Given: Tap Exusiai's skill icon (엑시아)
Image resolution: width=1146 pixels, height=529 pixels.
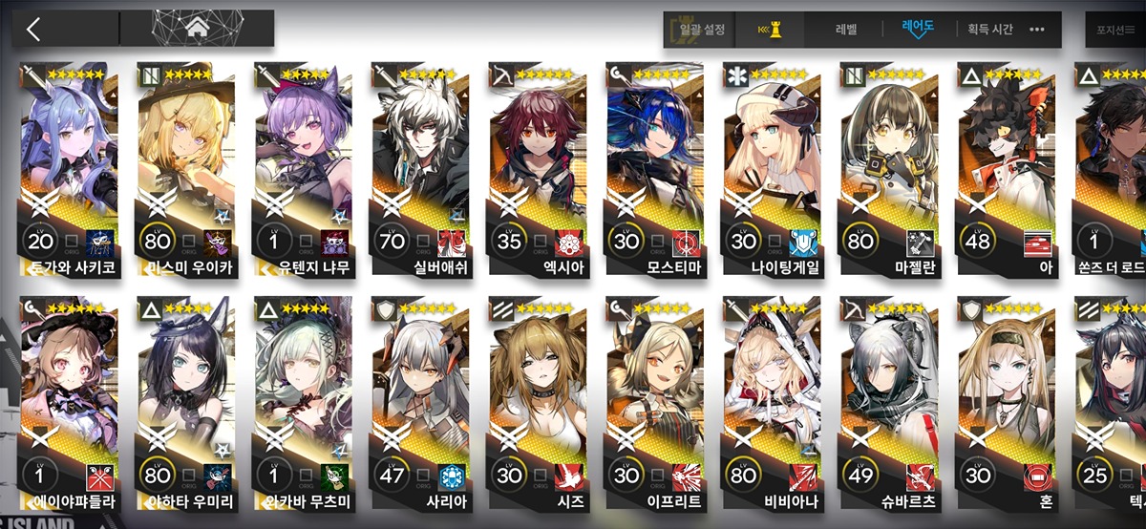Looking at the screenshot, I should click(x=568, y=242).
